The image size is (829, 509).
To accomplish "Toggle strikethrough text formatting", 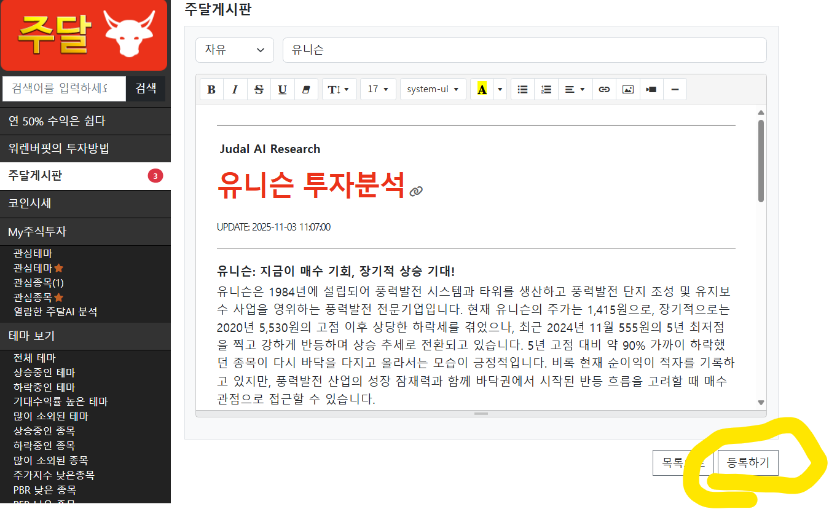I will [x=259, y=90].
